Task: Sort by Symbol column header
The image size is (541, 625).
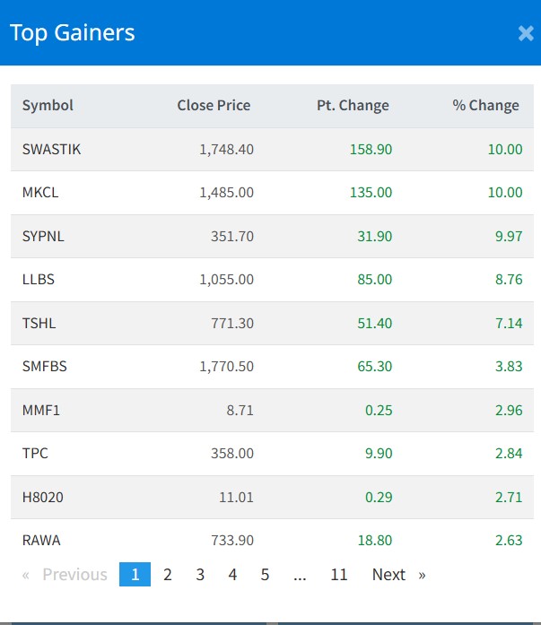Action: [x=48, y=106]
